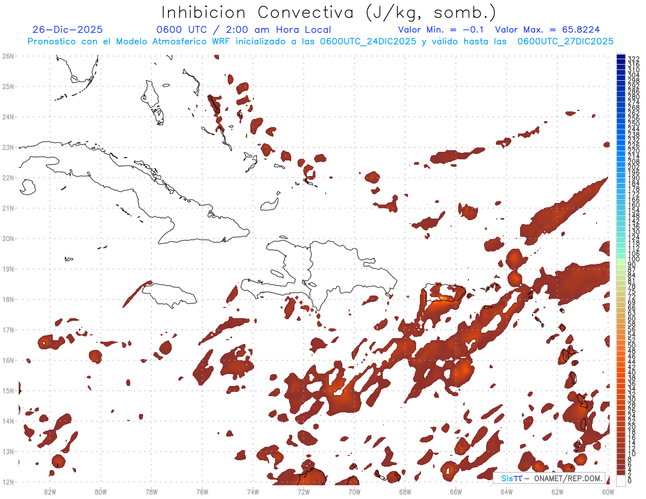Click the "0" colorbar value
Screen dimensions: 646x499
(x=630, y=481)
